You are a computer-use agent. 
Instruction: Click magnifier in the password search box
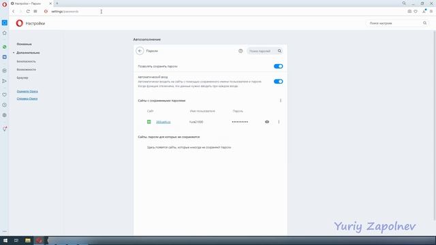(279, 51)
